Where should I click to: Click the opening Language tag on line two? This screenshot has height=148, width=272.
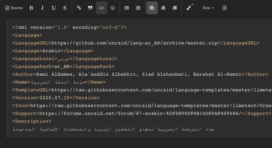(x=27, y=35)
